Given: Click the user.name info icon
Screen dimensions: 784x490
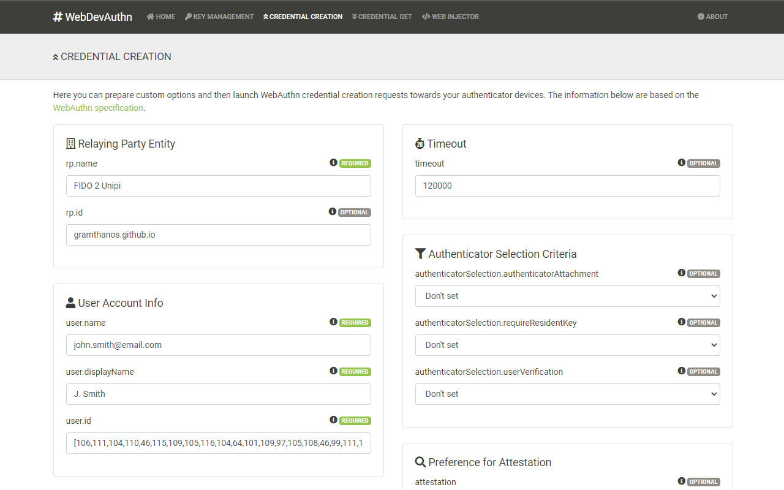Looking at the screenshot, I should 333,322.
